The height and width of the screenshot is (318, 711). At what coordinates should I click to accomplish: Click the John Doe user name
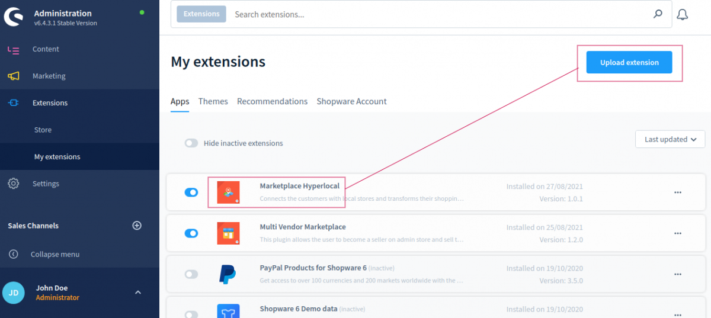[52, 288]
